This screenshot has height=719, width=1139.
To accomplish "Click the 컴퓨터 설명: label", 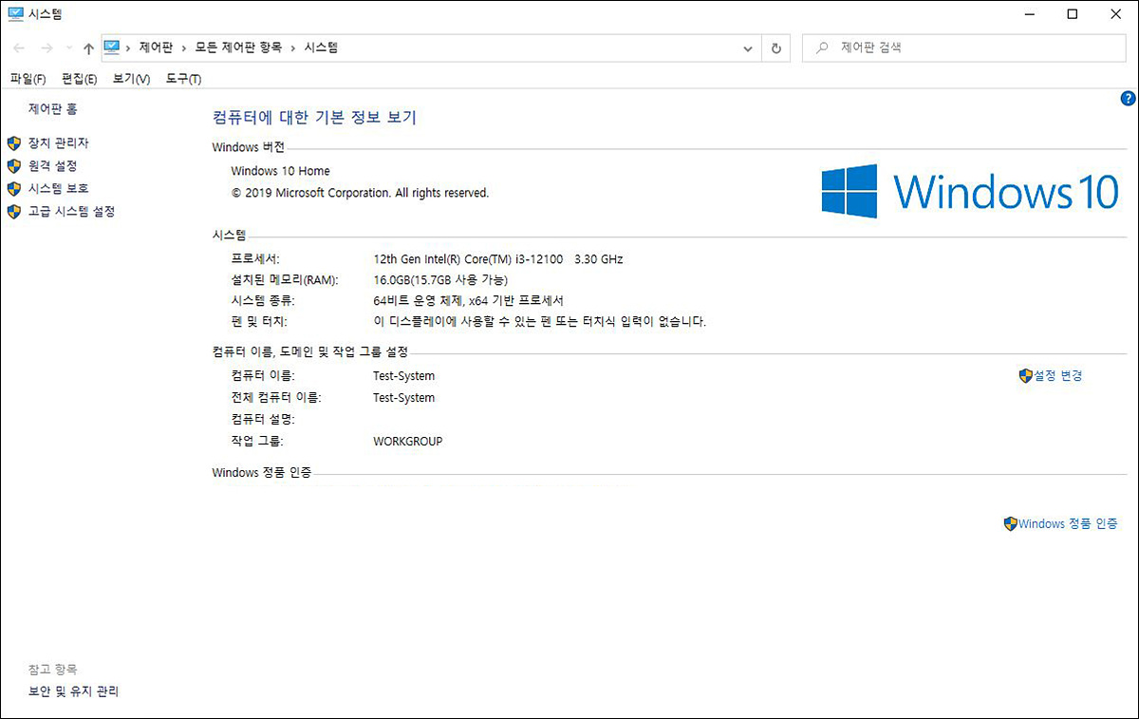I will (263, 420).
